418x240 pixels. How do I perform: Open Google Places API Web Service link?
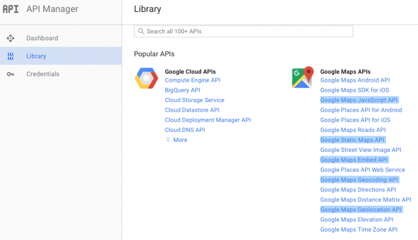[x=363, y=170]
